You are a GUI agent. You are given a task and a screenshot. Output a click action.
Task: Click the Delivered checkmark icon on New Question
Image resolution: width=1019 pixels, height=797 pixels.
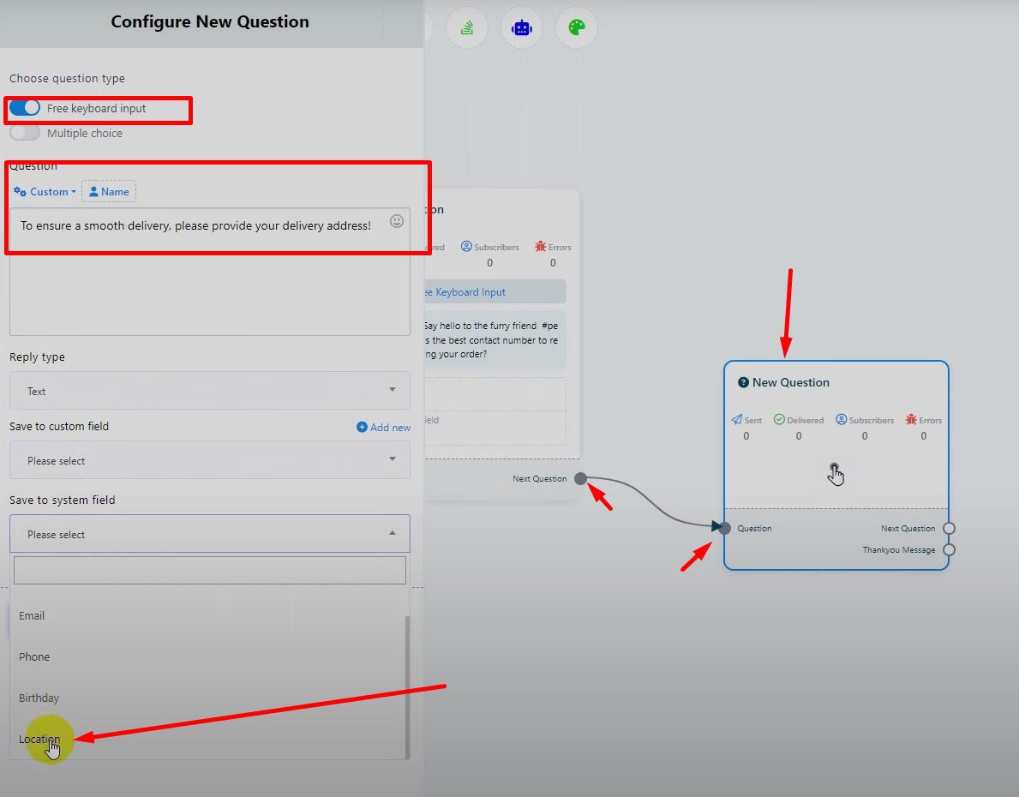[x=779, y=420]
